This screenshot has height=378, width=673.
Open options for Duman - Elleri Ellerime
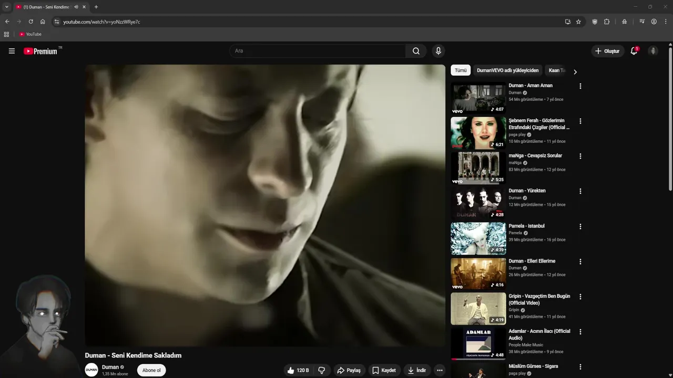(x=580, y=262)
